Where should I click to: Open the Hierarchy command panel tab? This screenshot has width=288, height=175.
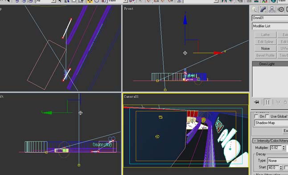click(x=272, y=9)
